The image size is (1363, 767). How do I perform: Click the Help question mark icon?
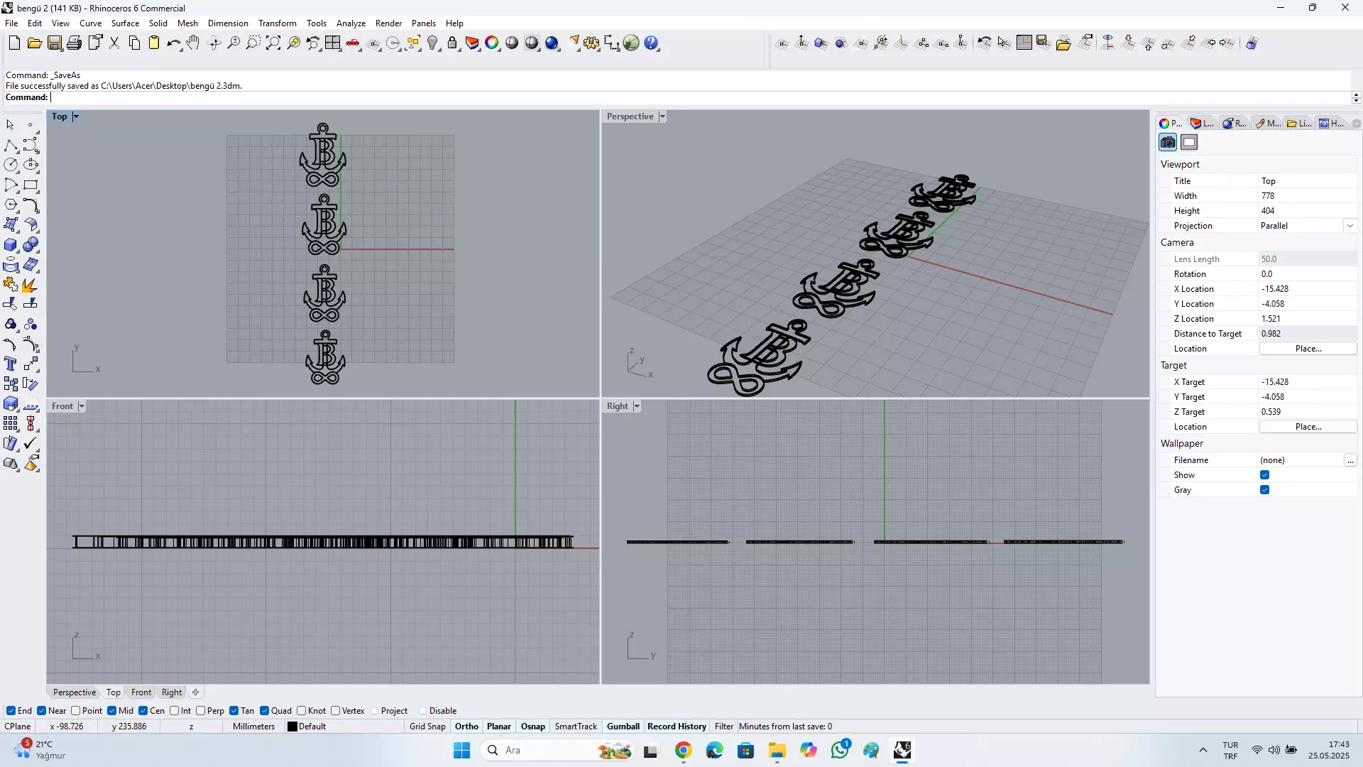(652, 43)
